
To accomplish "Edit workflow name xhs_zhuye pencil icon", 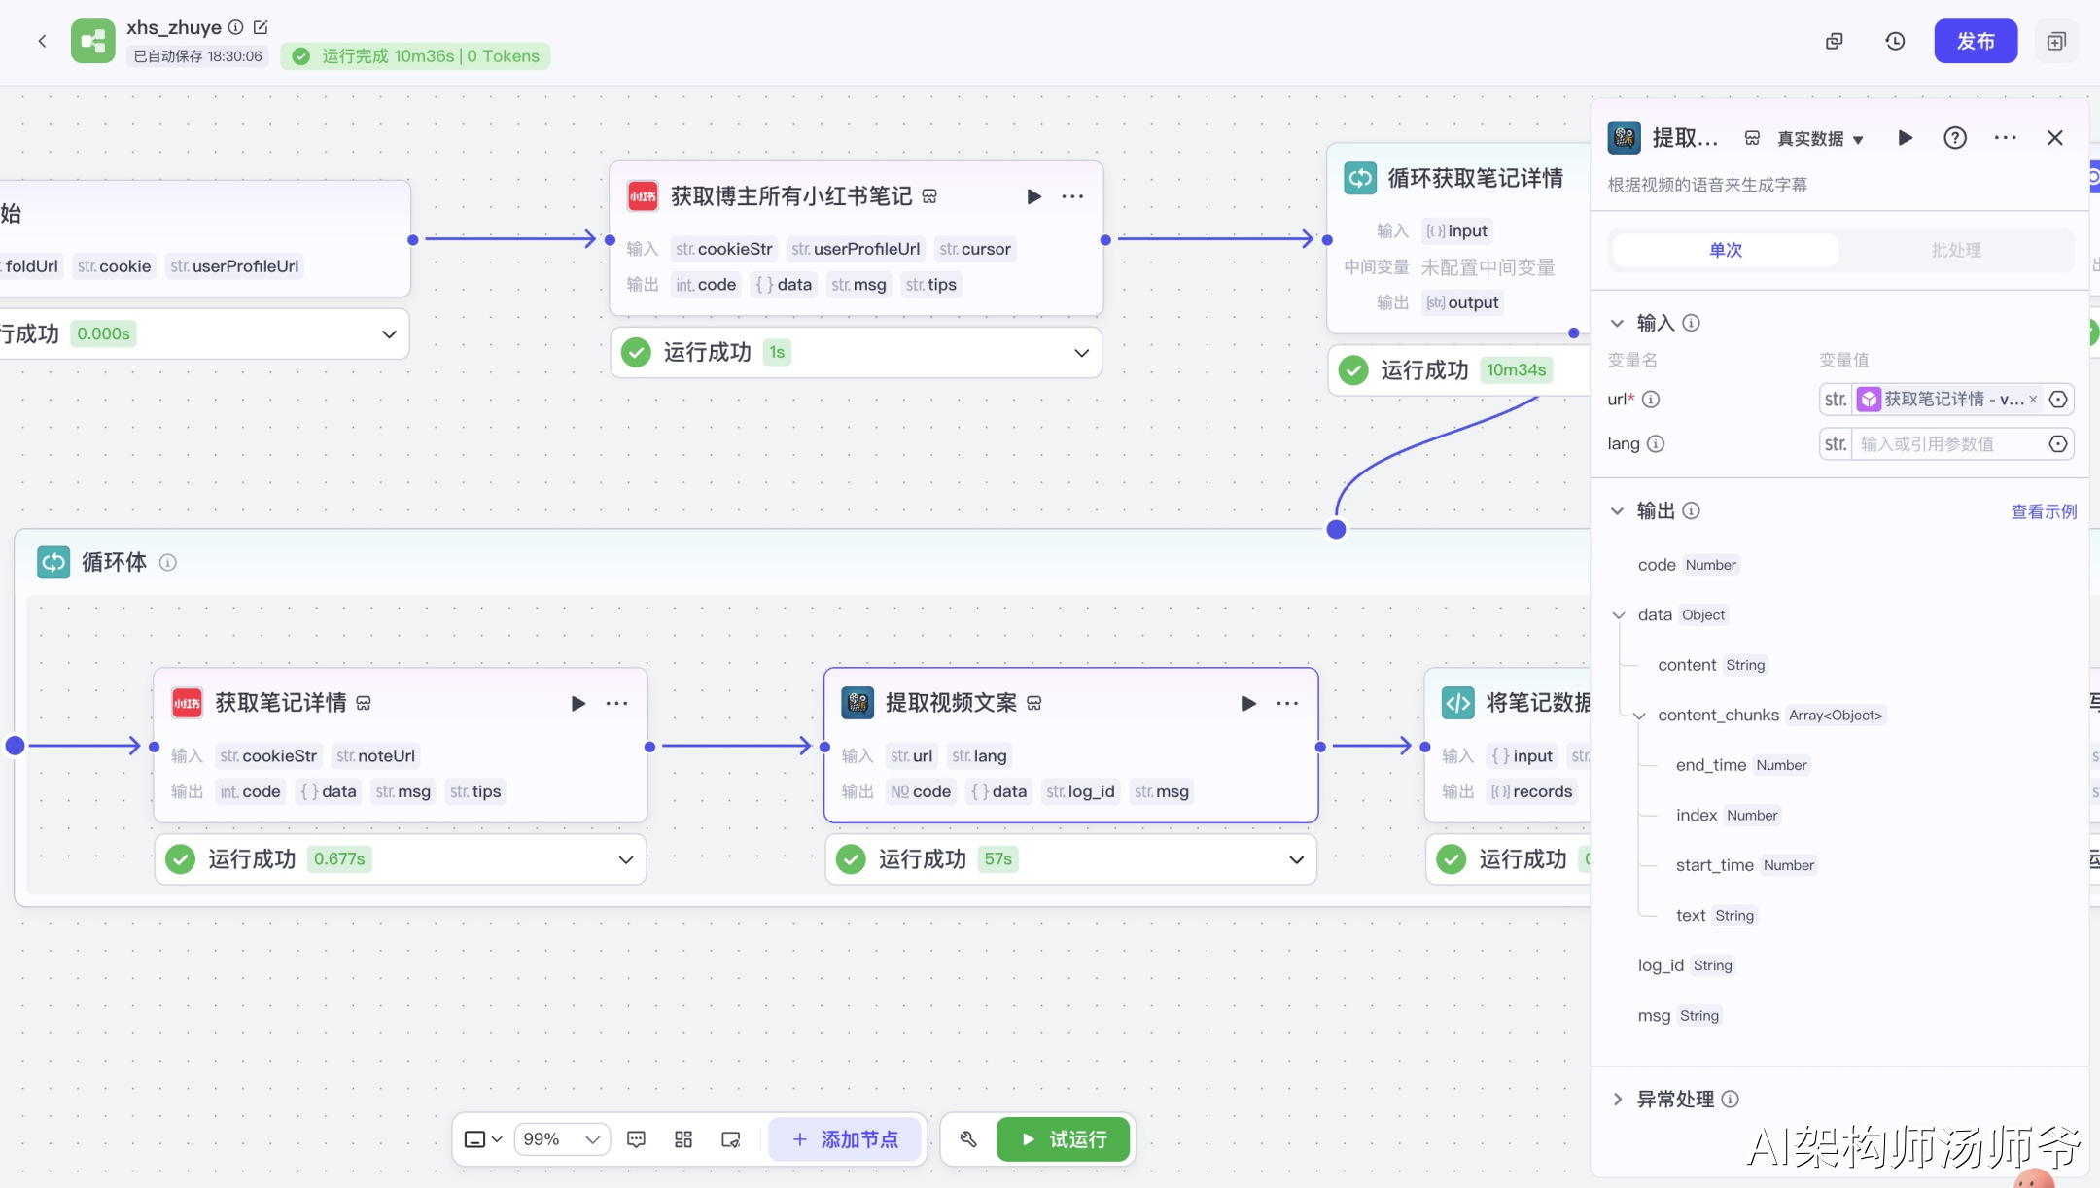I will click(261, 27).
